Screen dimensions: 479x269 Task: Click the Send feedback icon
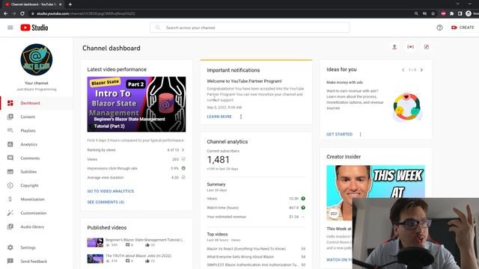pyautogui.click(x=10, y=261)
